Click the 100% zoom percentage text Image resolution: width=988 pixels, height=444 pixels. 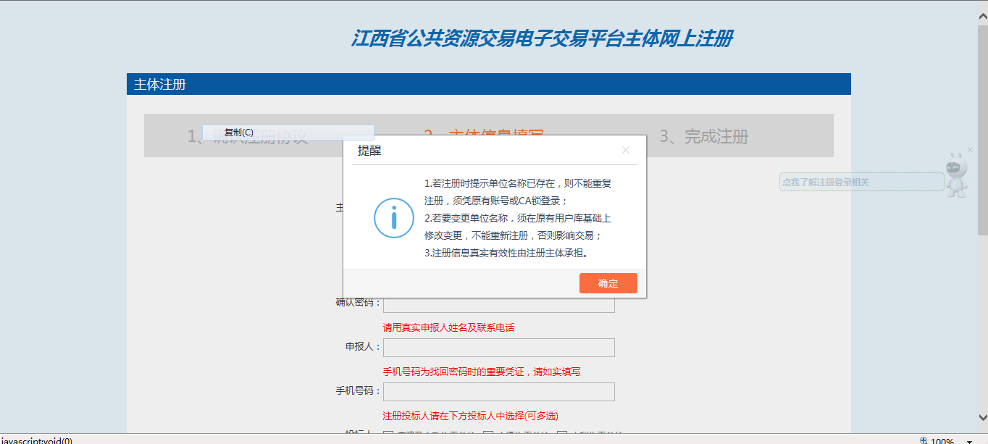[942, 440]
